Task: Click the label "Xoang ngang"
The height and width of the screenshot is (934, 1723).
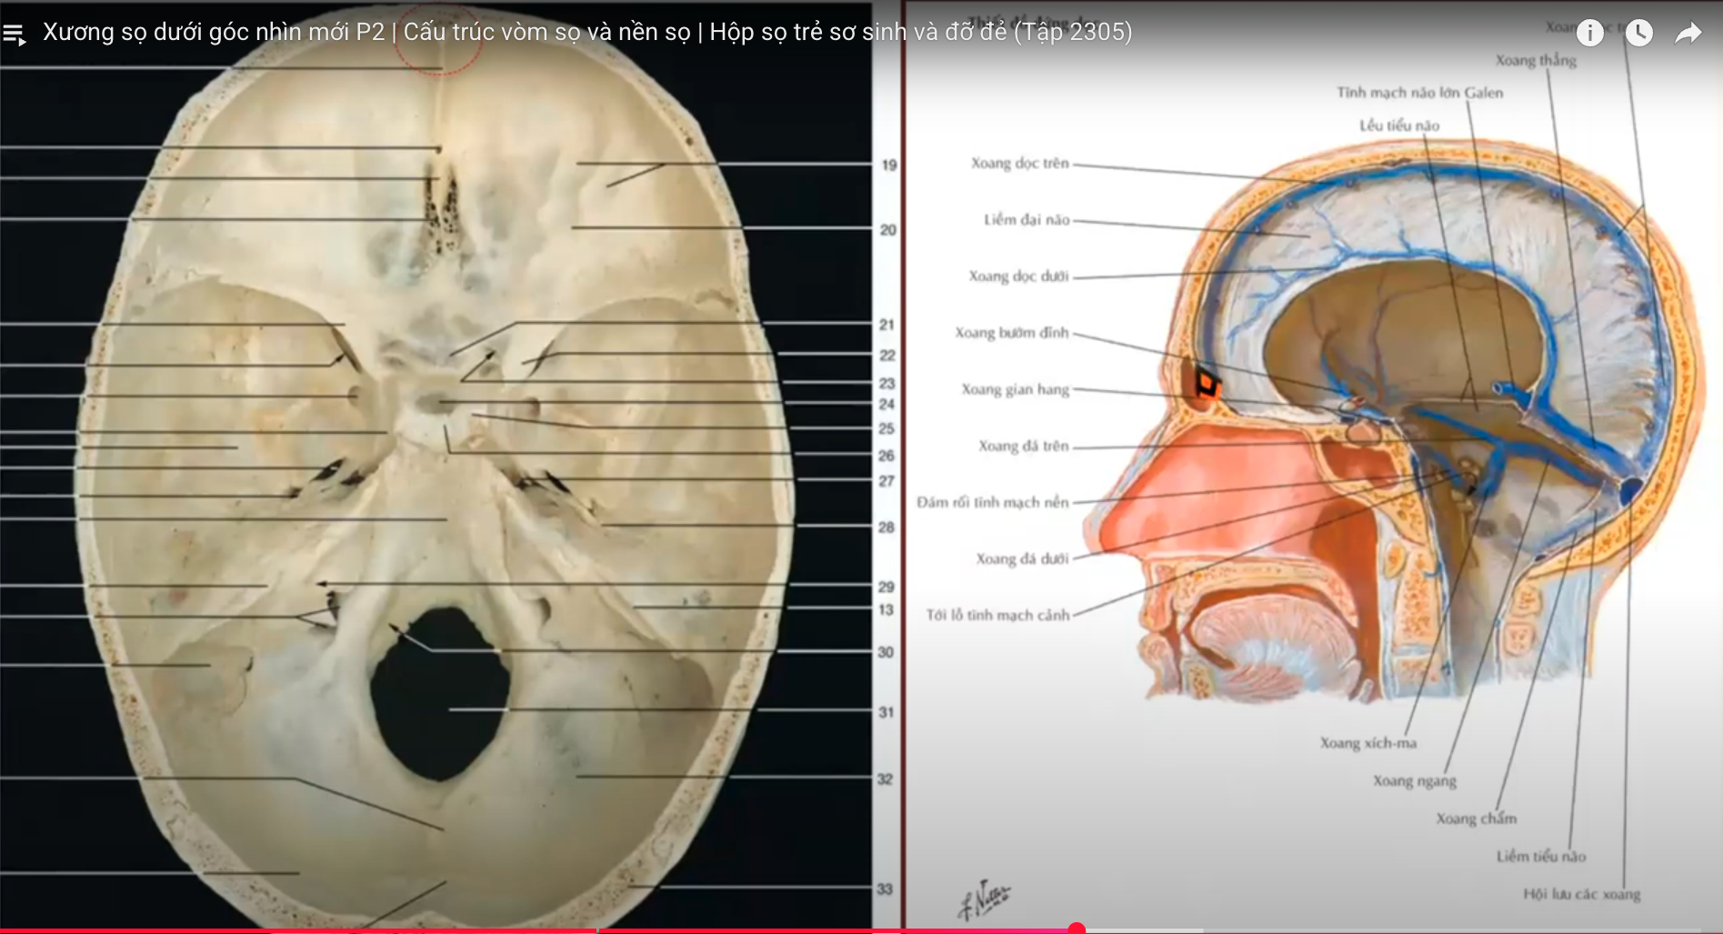Action: [x=1415, y=780]
